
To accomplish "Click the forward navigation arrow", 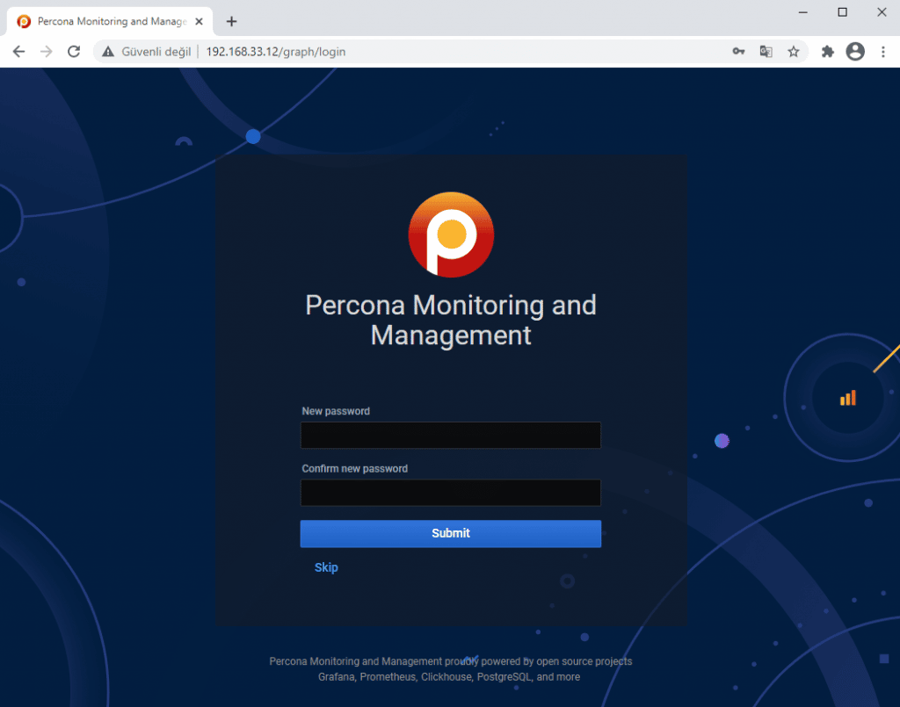I will (46, 51).
